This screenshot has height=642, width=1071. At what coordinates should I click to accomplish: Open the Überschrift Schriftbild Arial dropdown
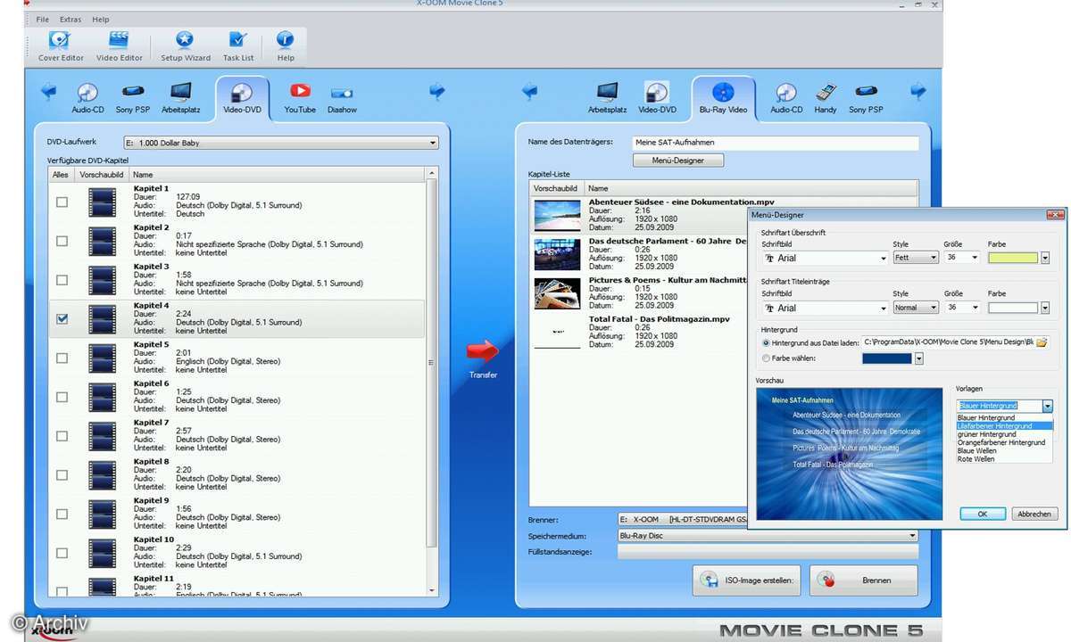pos(825,258)
